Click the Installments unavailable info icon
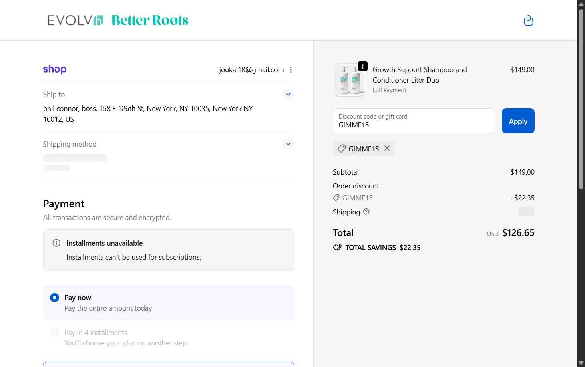Image resolution: width=585 pixels, height=367 pixels. 56,243
